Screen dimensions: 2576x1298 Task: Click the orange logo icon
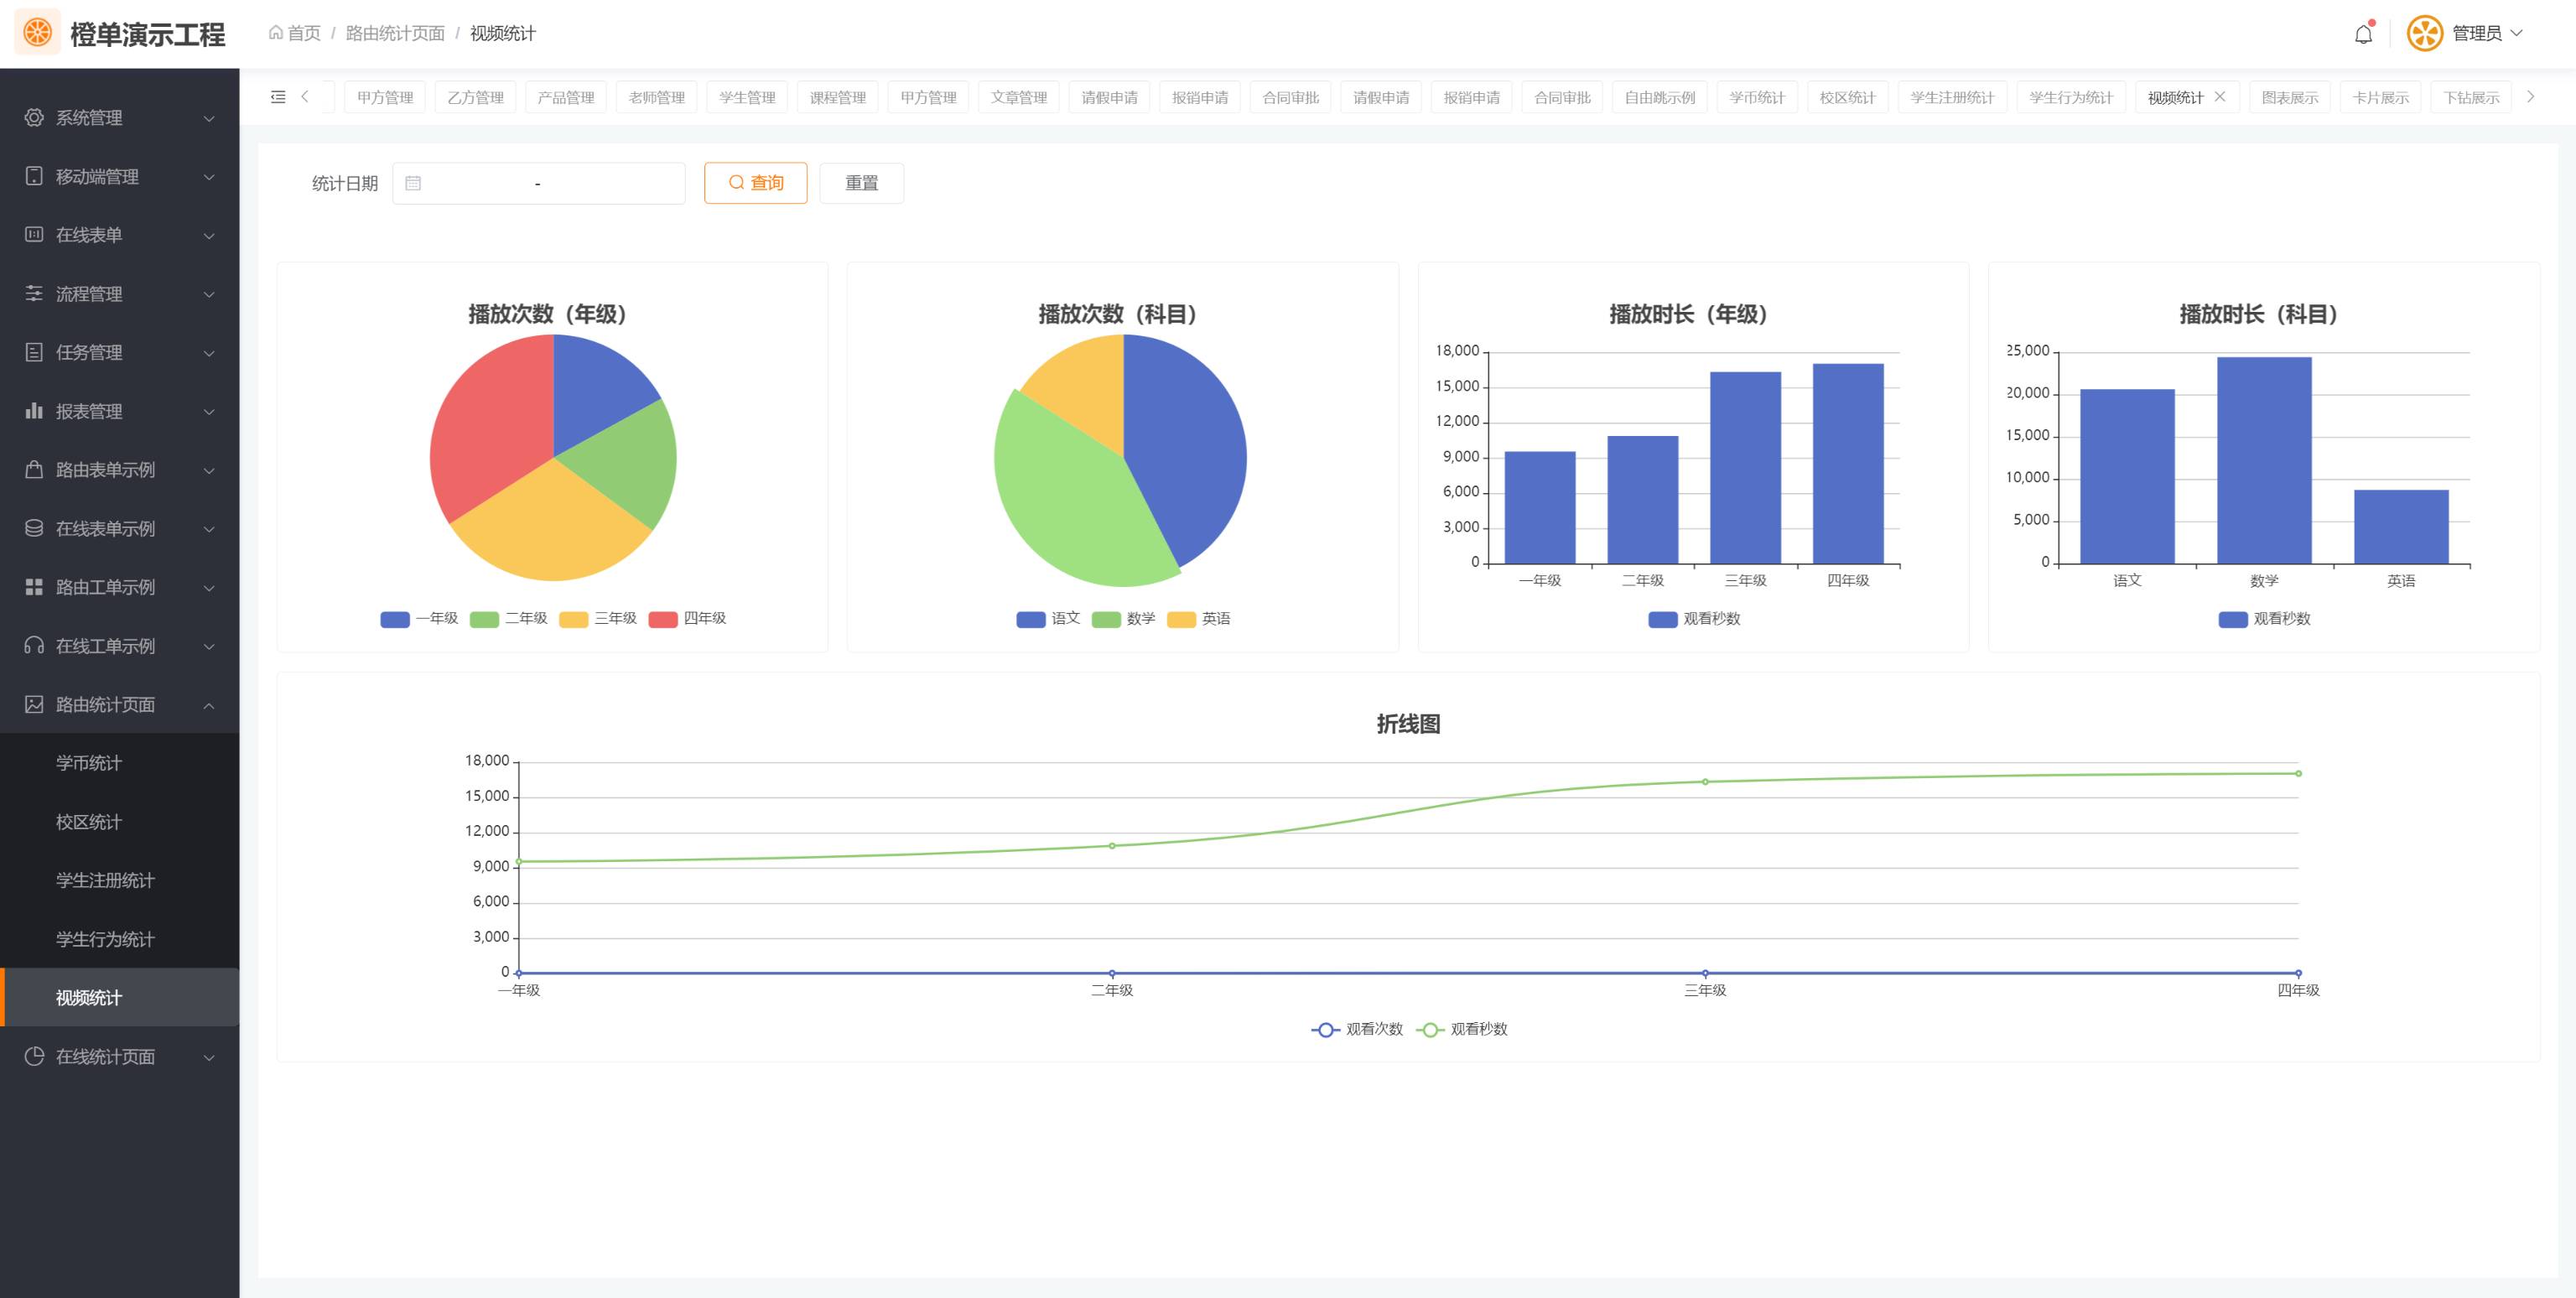[37, 33]
